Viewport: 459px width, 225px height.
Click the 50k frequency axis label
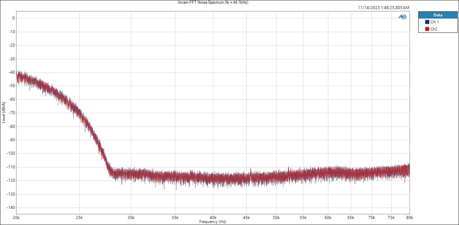click(276, 217)
